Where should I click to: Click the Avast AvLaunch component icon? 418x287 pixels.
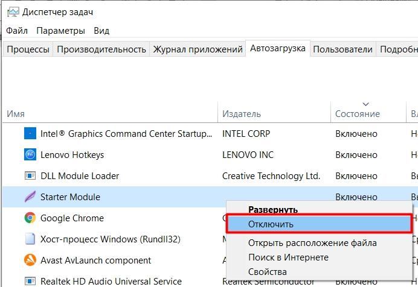30,260
